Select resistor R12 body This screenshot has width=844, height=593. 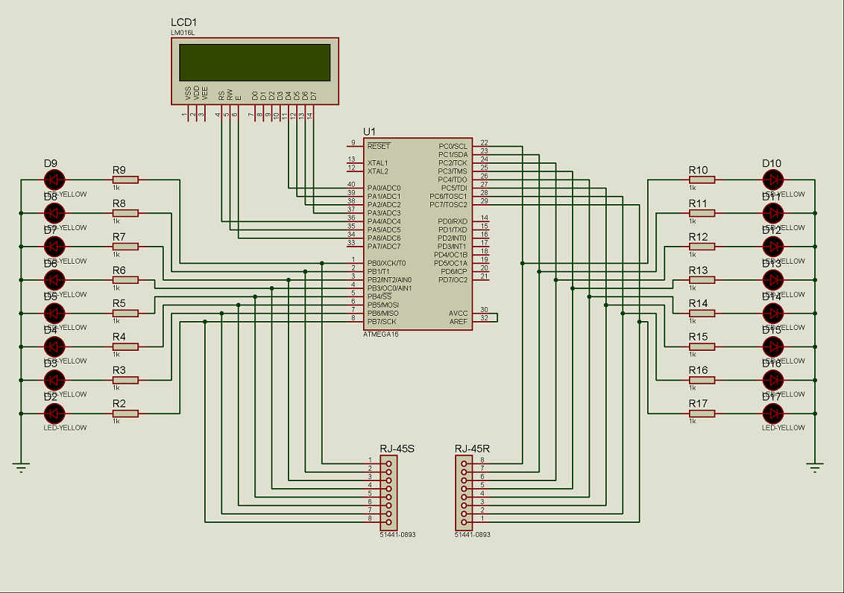(x=702, y=247)
